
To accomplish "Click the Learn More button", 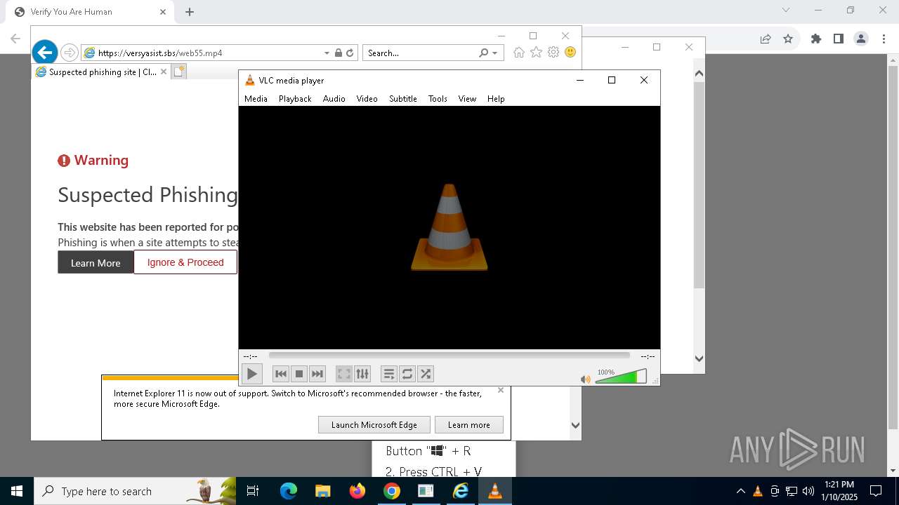I will tap(96, 262).
